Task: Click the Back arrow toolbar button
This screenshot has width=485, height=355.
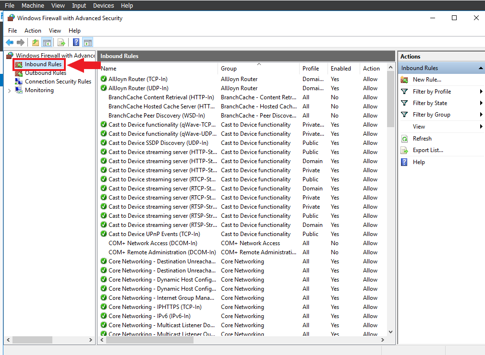Action: pos(10,42)
